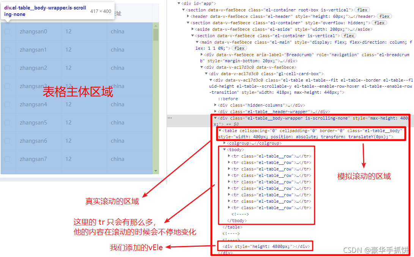Expand the el-header header node
The width and height of the screenshot is (414, 257).
(188, 16)
